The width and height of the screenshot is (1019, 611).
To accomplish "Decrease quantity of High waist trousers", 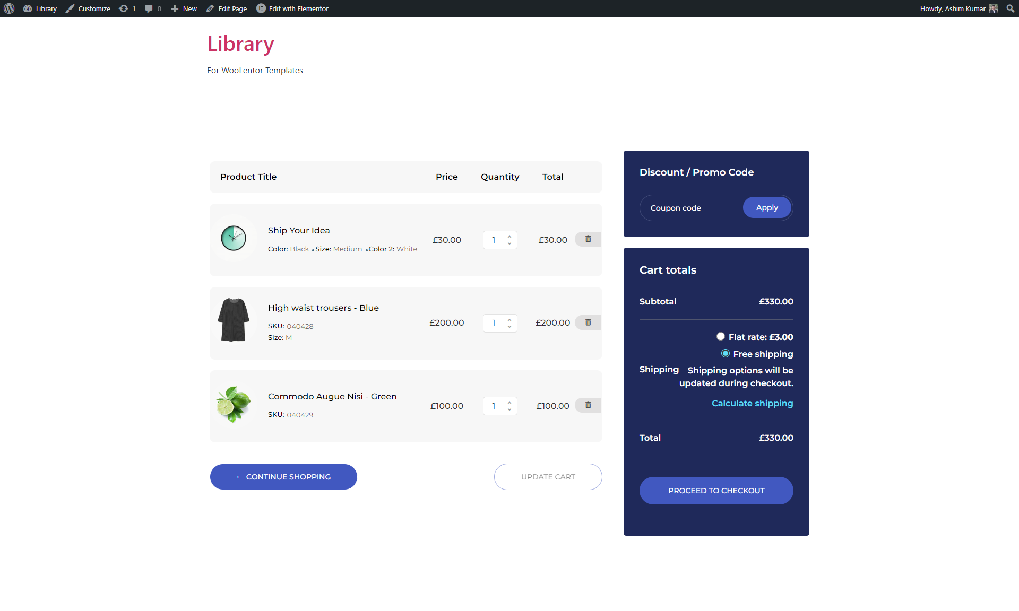I will (509, 327).
